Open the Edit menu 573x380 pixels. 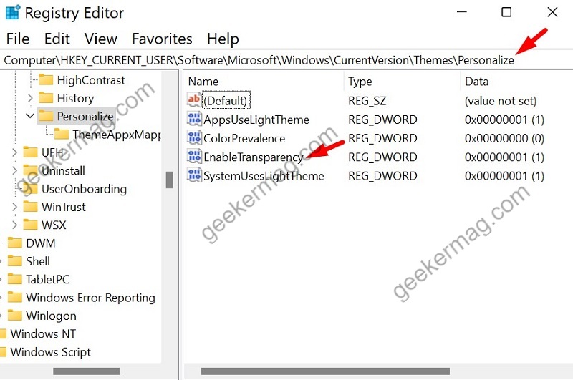57,39
